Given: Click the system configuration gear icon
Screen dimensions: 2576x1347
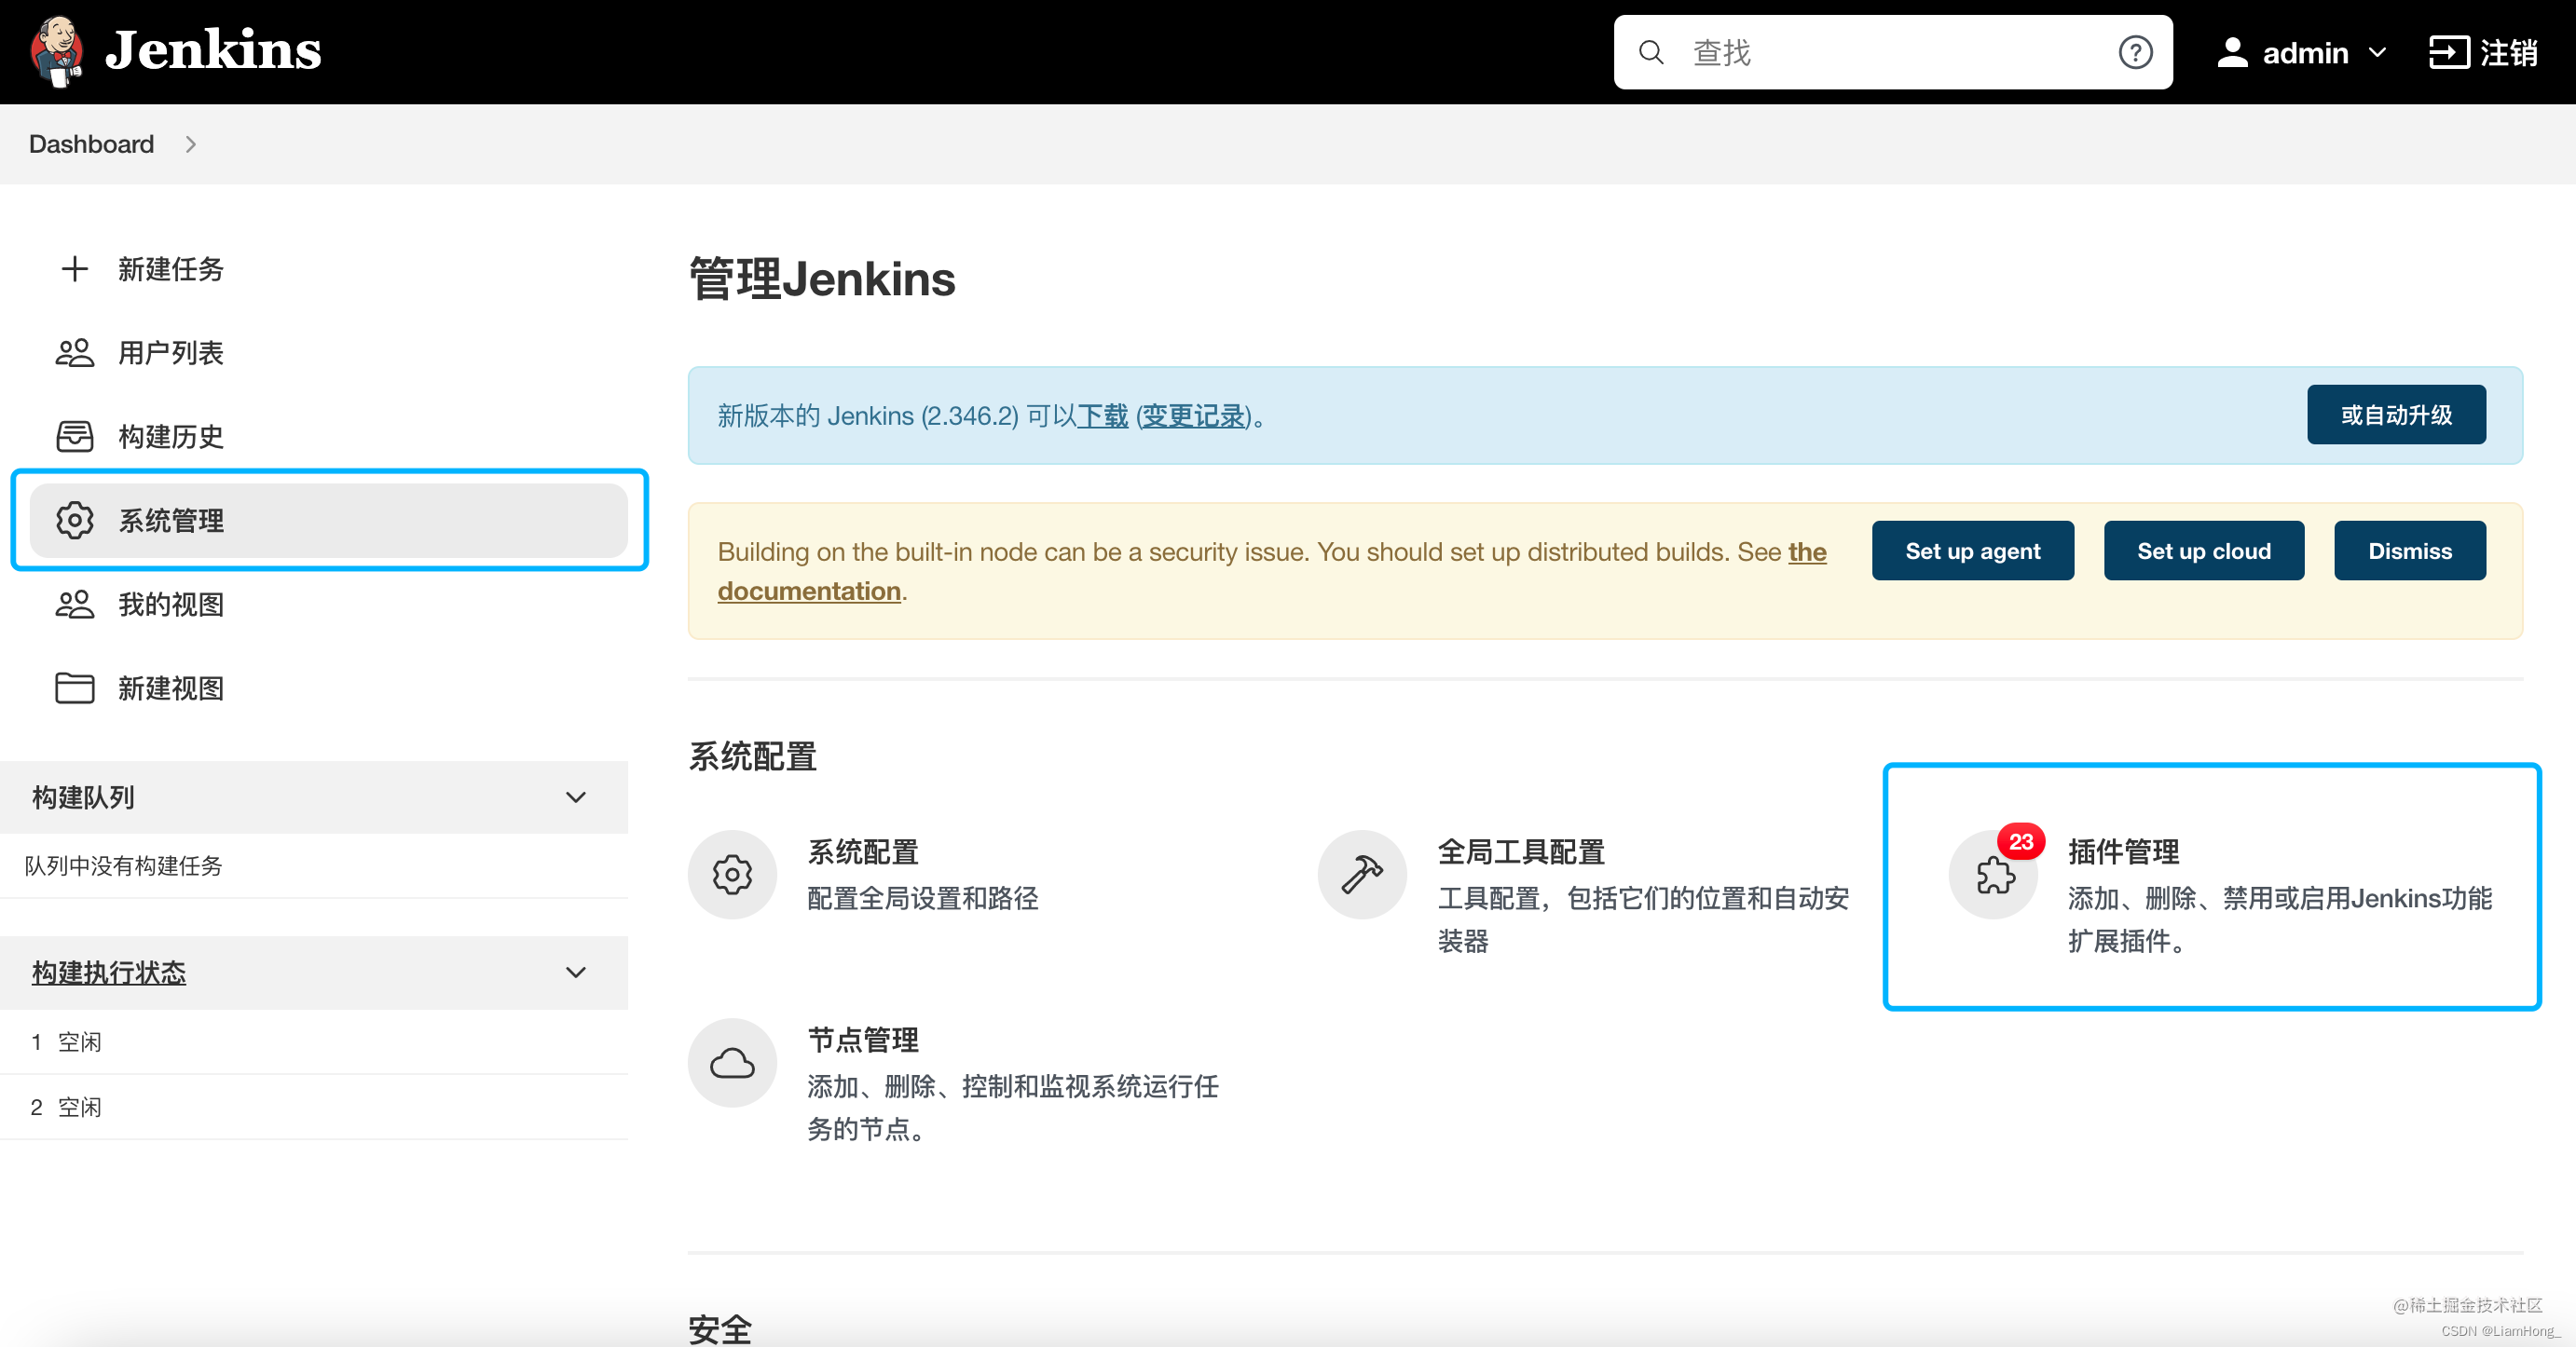Looking at the screenshot, I should 732,876.
